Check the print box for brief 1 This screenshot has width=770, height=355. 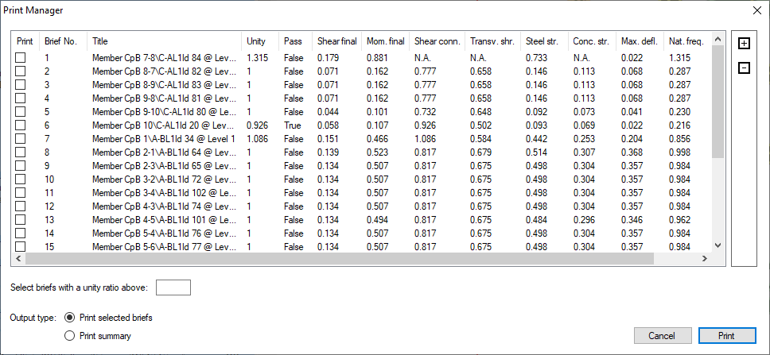pos(21,58)
